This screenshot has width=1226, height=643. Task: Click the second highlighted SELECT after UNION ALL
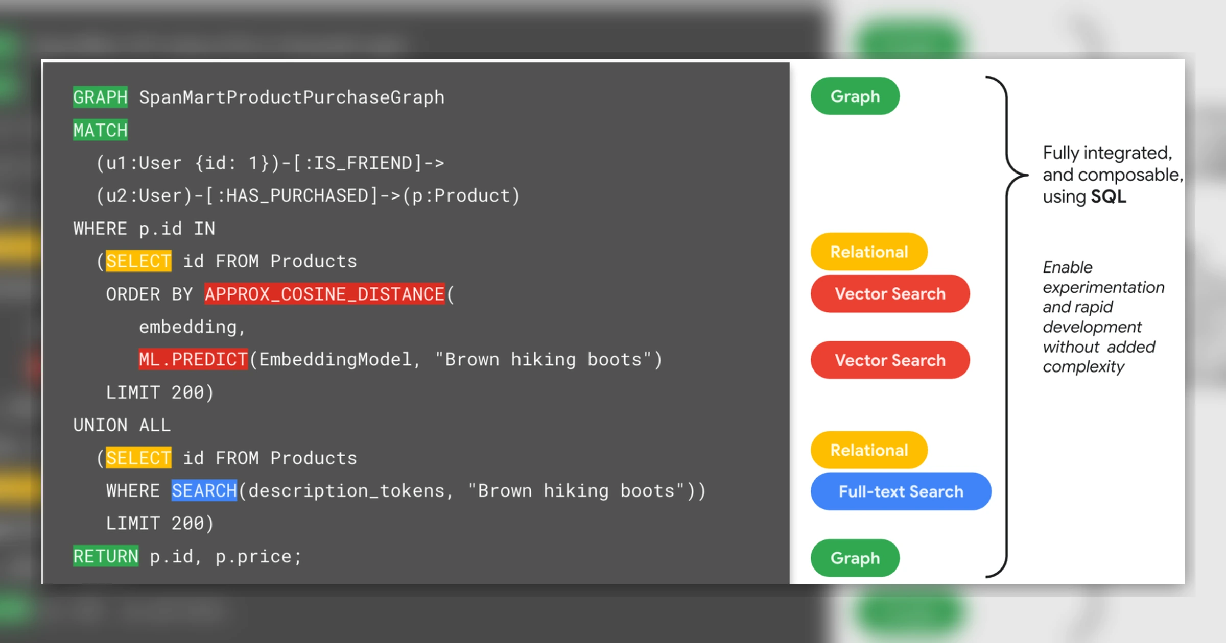138,458
